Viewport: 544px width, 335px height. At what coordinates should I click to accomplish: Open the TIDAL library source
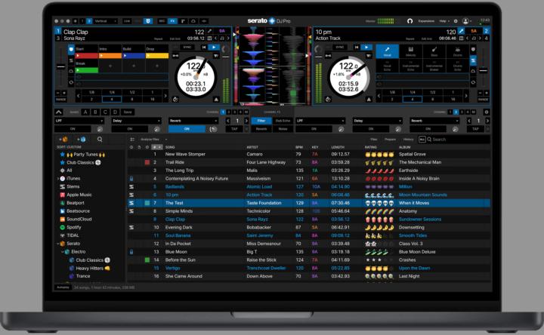coord(70,235)
